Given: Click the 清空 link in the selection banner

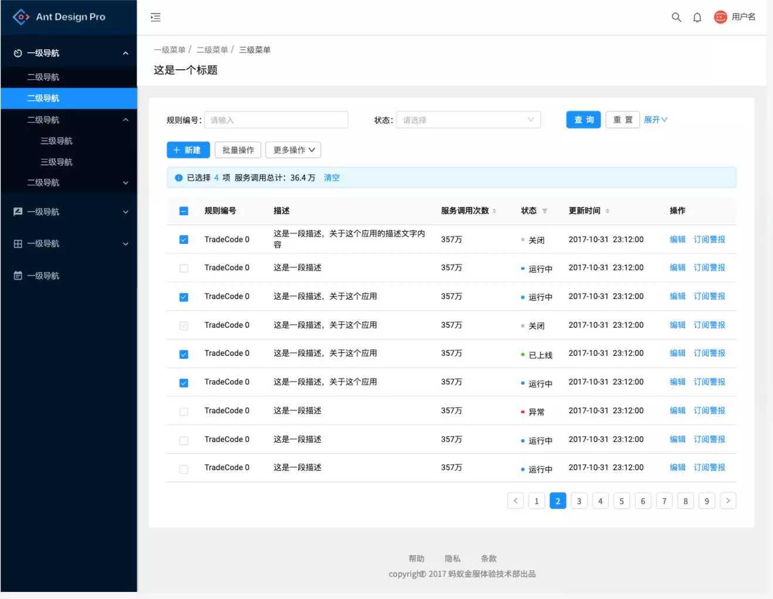Looking at the screenshot, I should [331, 177].
